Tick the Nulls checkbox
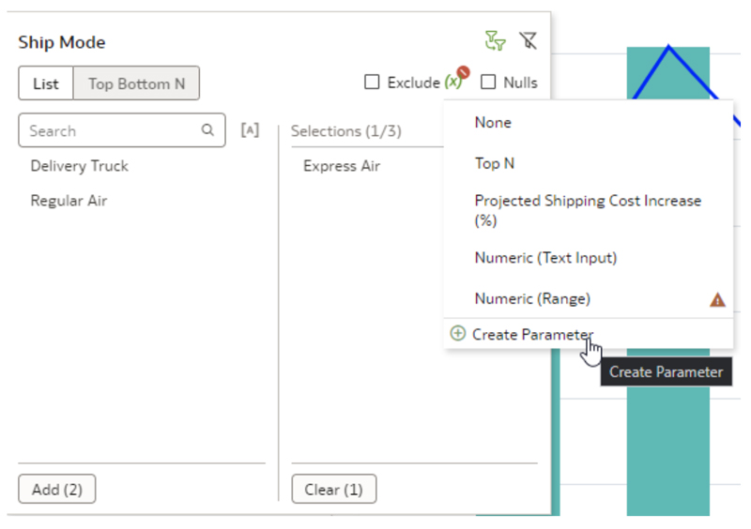Image resolution: width=751 pixels, height=529 pixels. click(488, 83)
